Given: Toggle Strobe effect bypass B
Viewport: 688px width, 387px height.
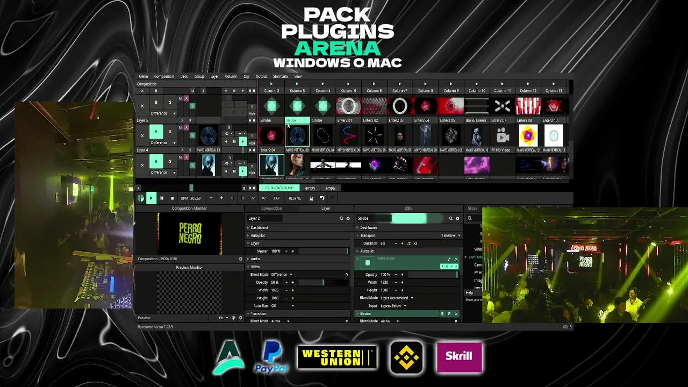Looking at the screenshot, I should (442, 314).
